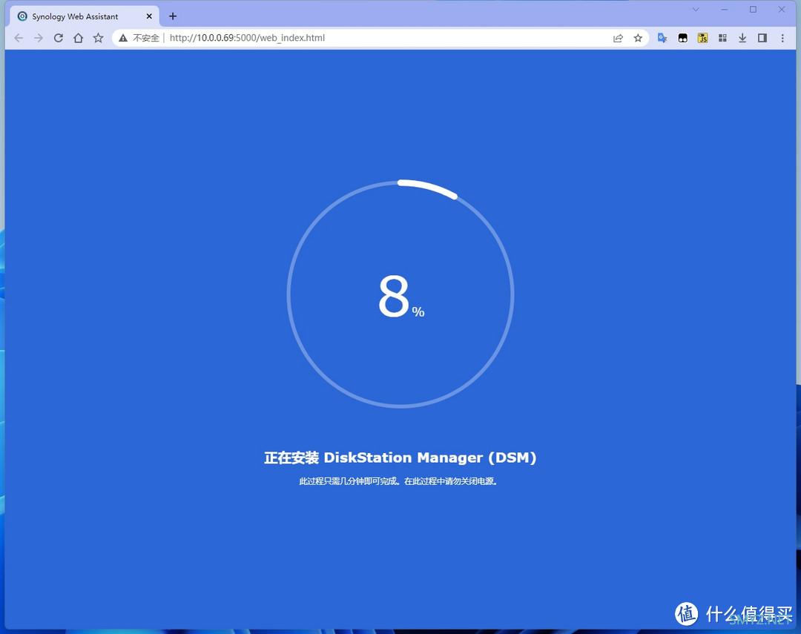Click the 此过程只需几分钟即可完成 notice text
Viewport: 801px width, 634px height.
pos(398,481)
